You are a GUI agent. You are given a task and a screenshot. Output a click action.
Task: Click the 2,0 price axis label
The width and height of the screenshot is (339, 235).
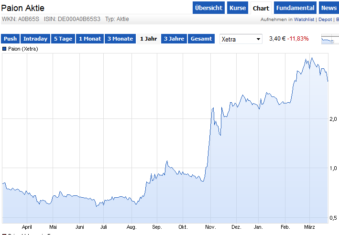tap(333, 119)
